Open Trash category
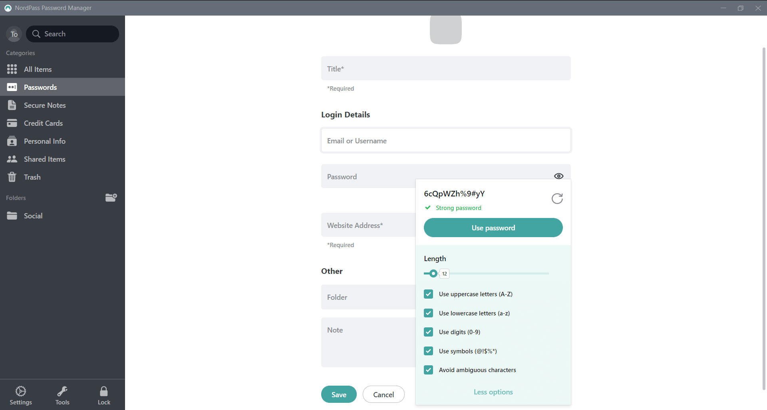The height and width of the screenshot is (410, 767). [32, 177]
